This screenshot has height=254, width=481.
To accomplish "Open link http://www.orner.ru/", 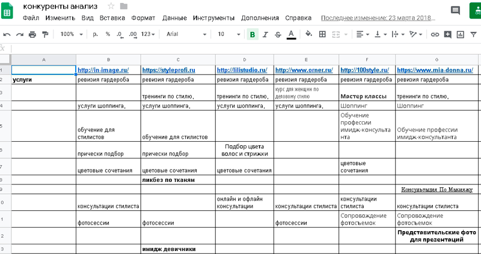I will tap(304, 70).
